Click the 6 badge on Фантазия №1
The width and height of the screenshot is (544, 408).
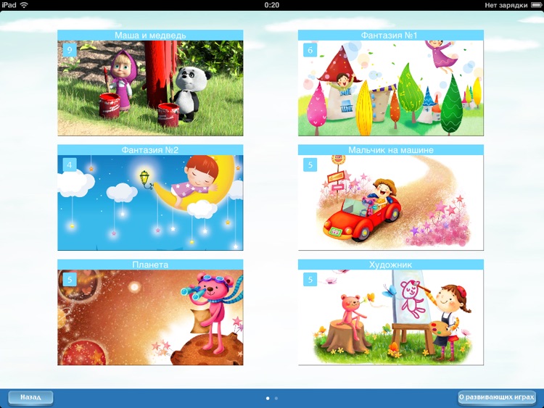(310, 50)
